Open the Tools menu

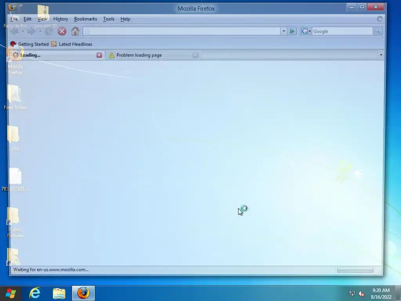(x=109, y=19)
